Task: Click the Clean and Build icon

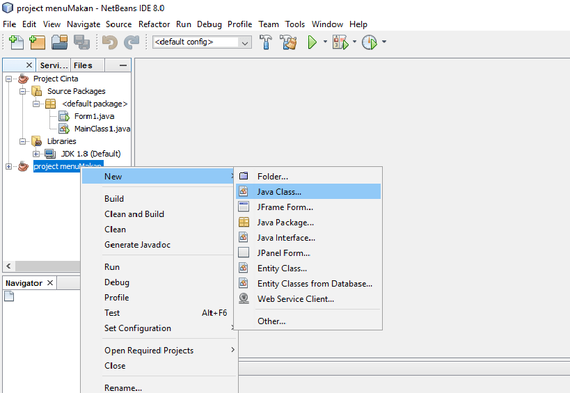Action: point(289,42)
